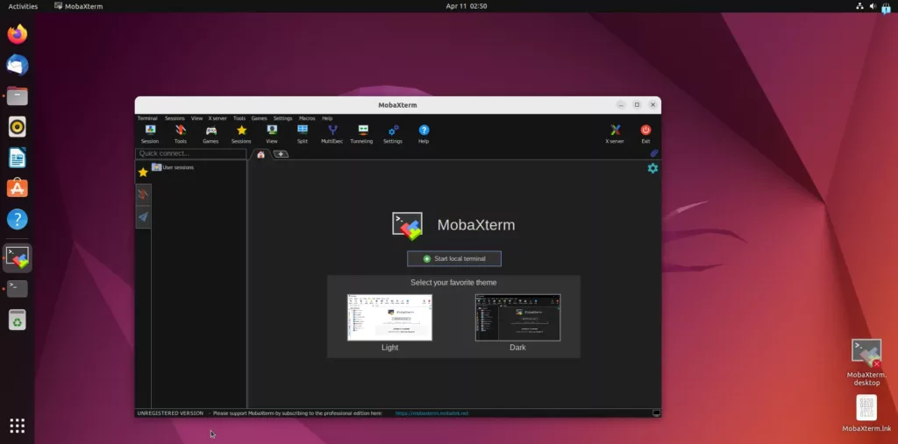Click the User sessions folder icon

(156, 167)
